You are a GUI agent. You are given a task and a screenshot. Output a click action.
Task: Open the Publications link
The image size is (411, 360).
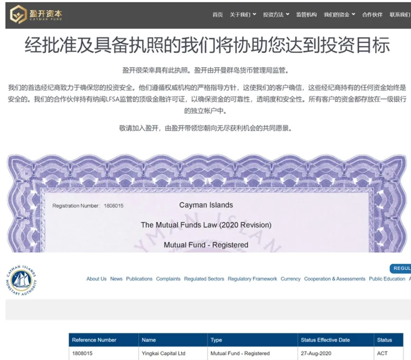tap(139, 279)
